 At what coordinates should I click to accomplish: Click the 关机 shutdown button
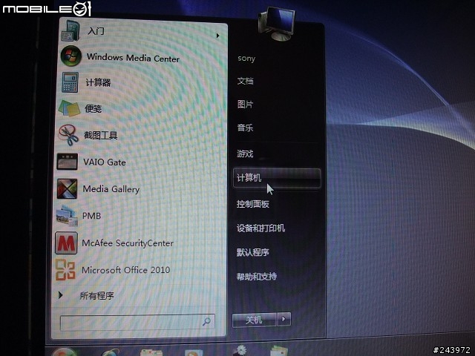pyautogui.click(x=254, y=320)
